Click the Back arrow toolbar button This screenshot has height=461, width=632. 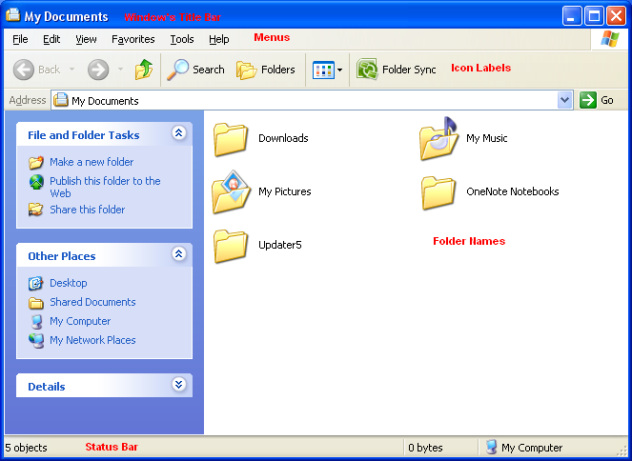point(24,70)
